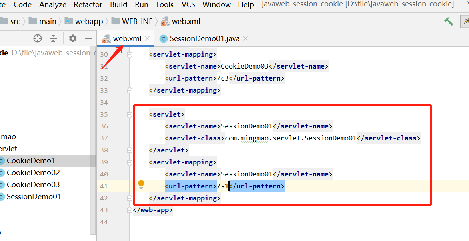
Task: Click fold end marker at line 42
Action: point(130,198)
